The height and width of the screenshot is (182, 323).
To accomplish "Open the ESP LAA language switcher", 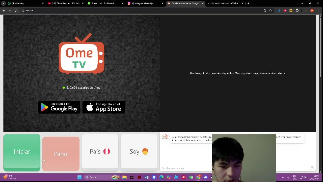I will coord(295,177).
